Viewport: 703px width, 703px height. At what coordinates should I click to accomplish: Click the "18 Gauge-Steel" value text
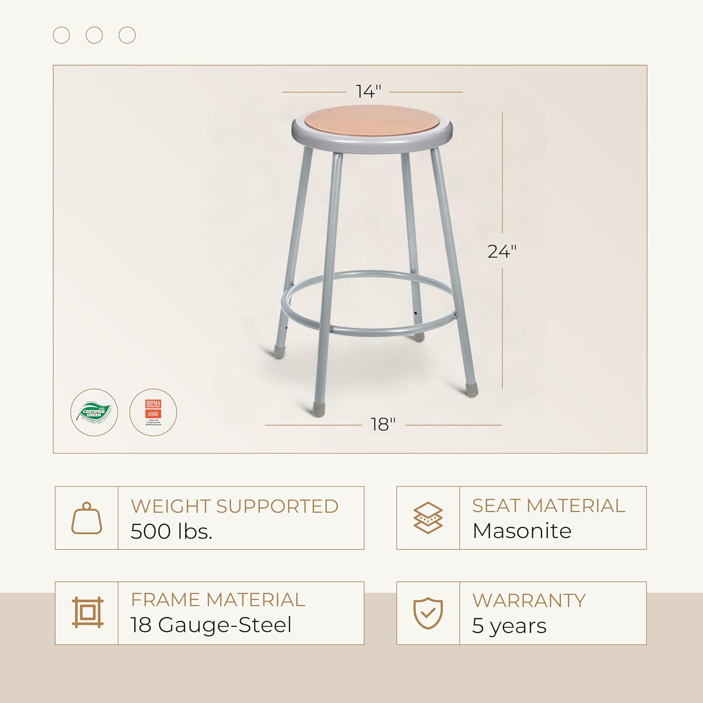coord(211,625)
